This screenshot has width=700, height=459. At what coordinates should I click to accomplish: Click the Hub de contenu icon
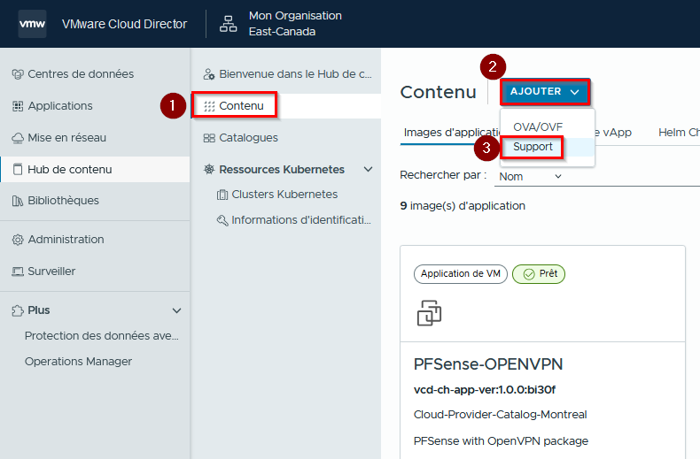pyautogui.click(x=18, y=169)
